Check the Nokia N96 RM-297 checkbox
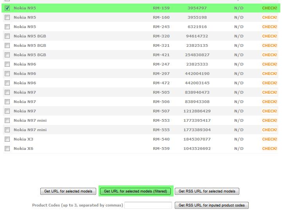285x219 pixels. tap(7, 74)
